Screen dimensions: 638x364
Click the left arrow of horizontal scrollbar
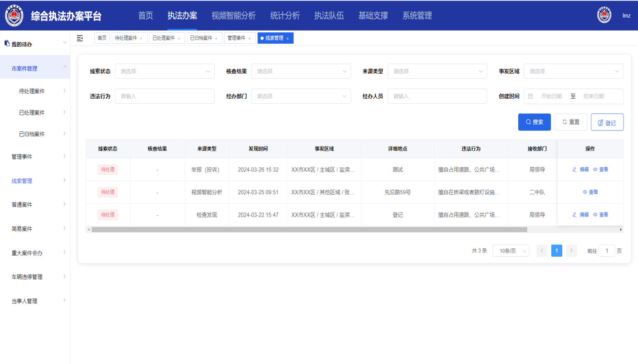pos(88,230)
